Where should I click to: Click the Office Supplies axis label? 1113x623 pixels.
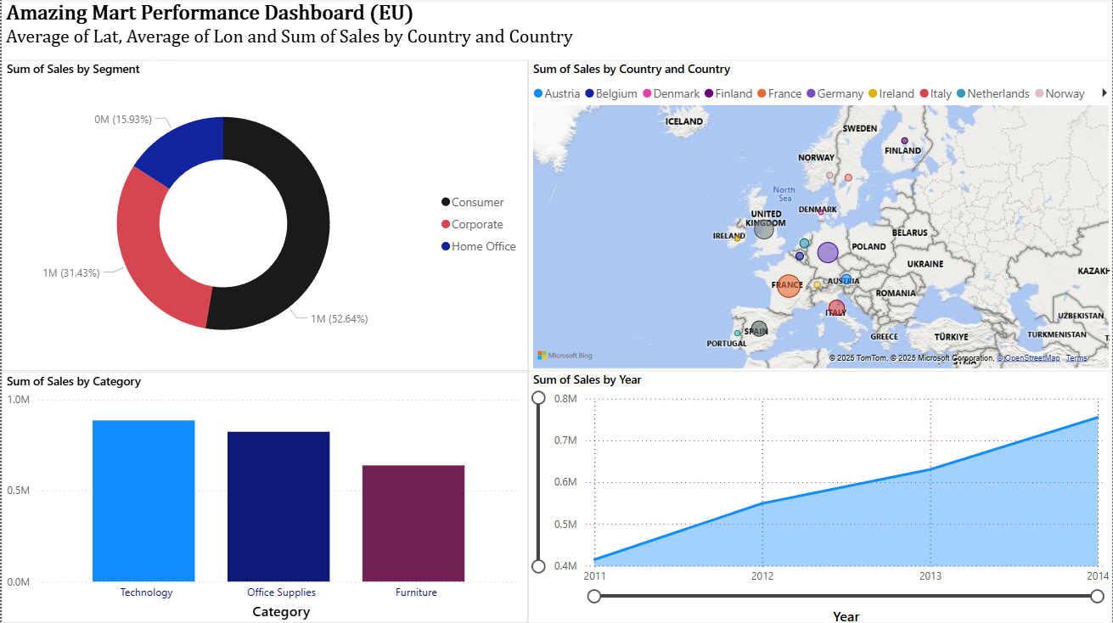[x=281, y=592]
